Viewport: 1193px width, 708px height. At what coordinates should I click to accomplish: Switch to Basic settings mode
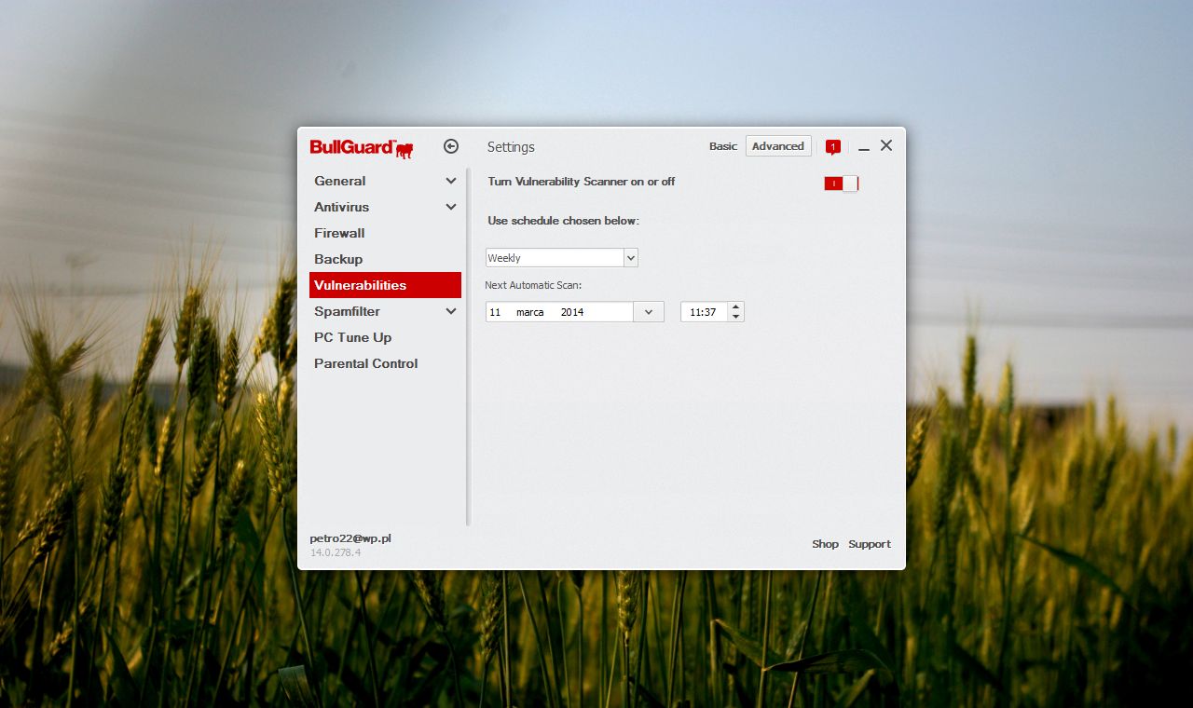723,146
